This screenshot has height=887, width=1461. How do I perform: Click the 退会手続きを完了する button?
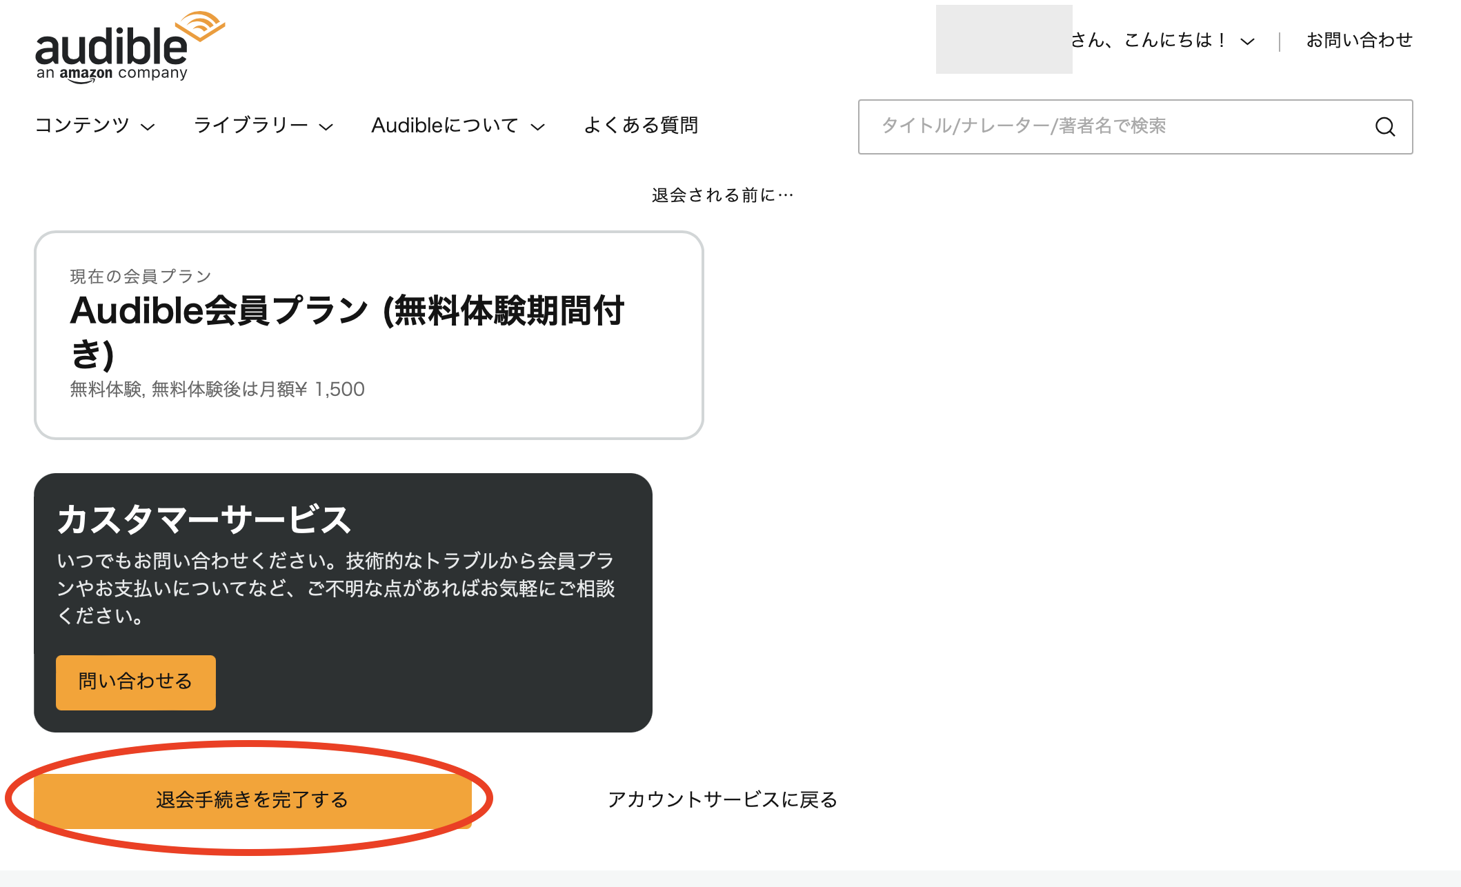point(252,800)
